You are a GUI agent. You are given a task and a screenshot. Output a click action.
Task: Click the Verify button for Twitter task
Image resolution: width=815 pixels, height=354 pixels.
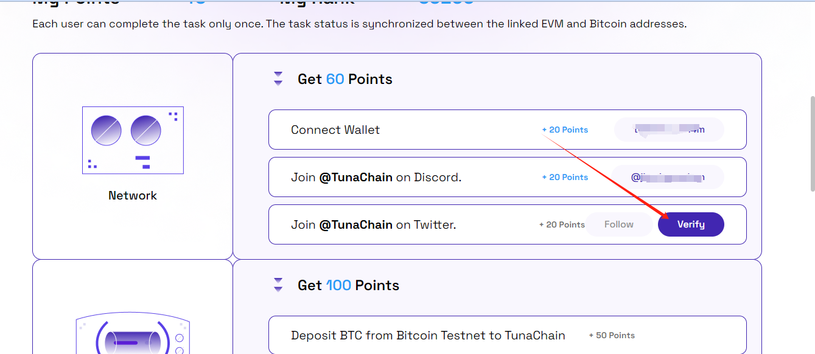pos(691,224)
